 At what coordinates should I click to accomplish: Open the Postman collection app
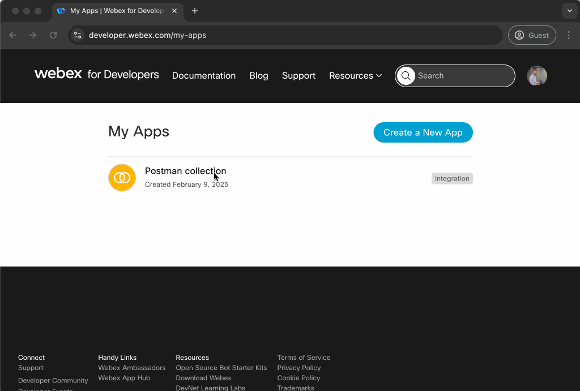click(x=185, y=171)
